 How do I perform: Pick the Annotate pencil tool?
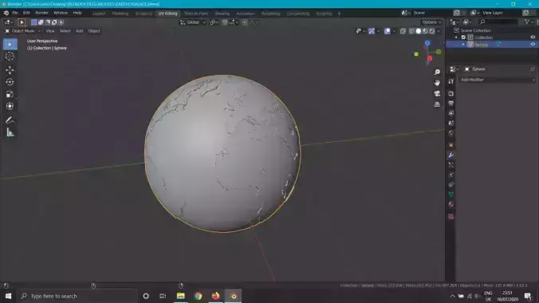click(x=10, y=120)
